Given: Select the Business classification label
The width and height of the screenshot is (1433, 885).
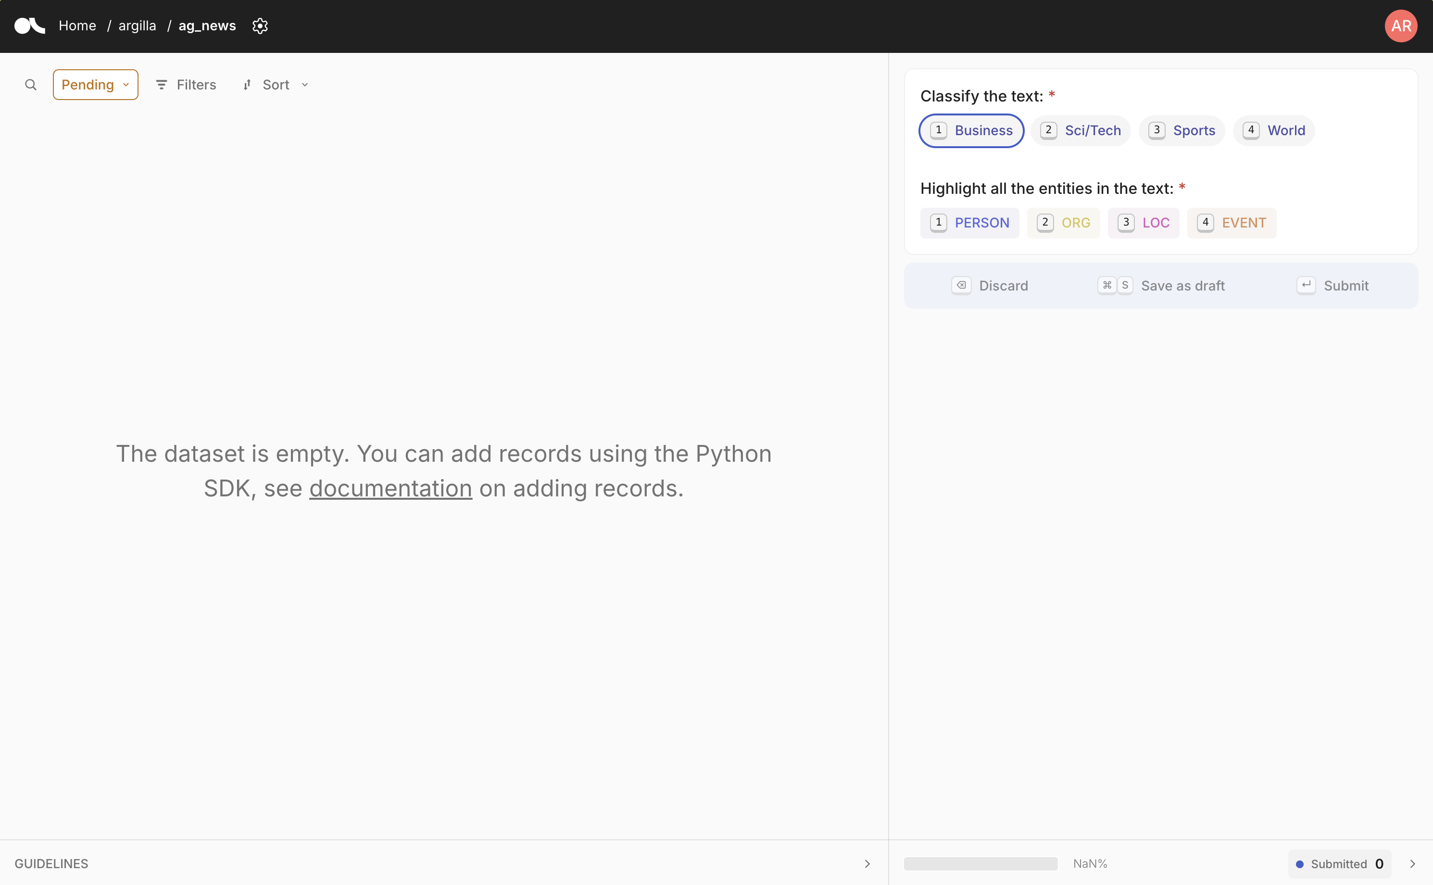Looking at the screenshot, I should (971, 130).
